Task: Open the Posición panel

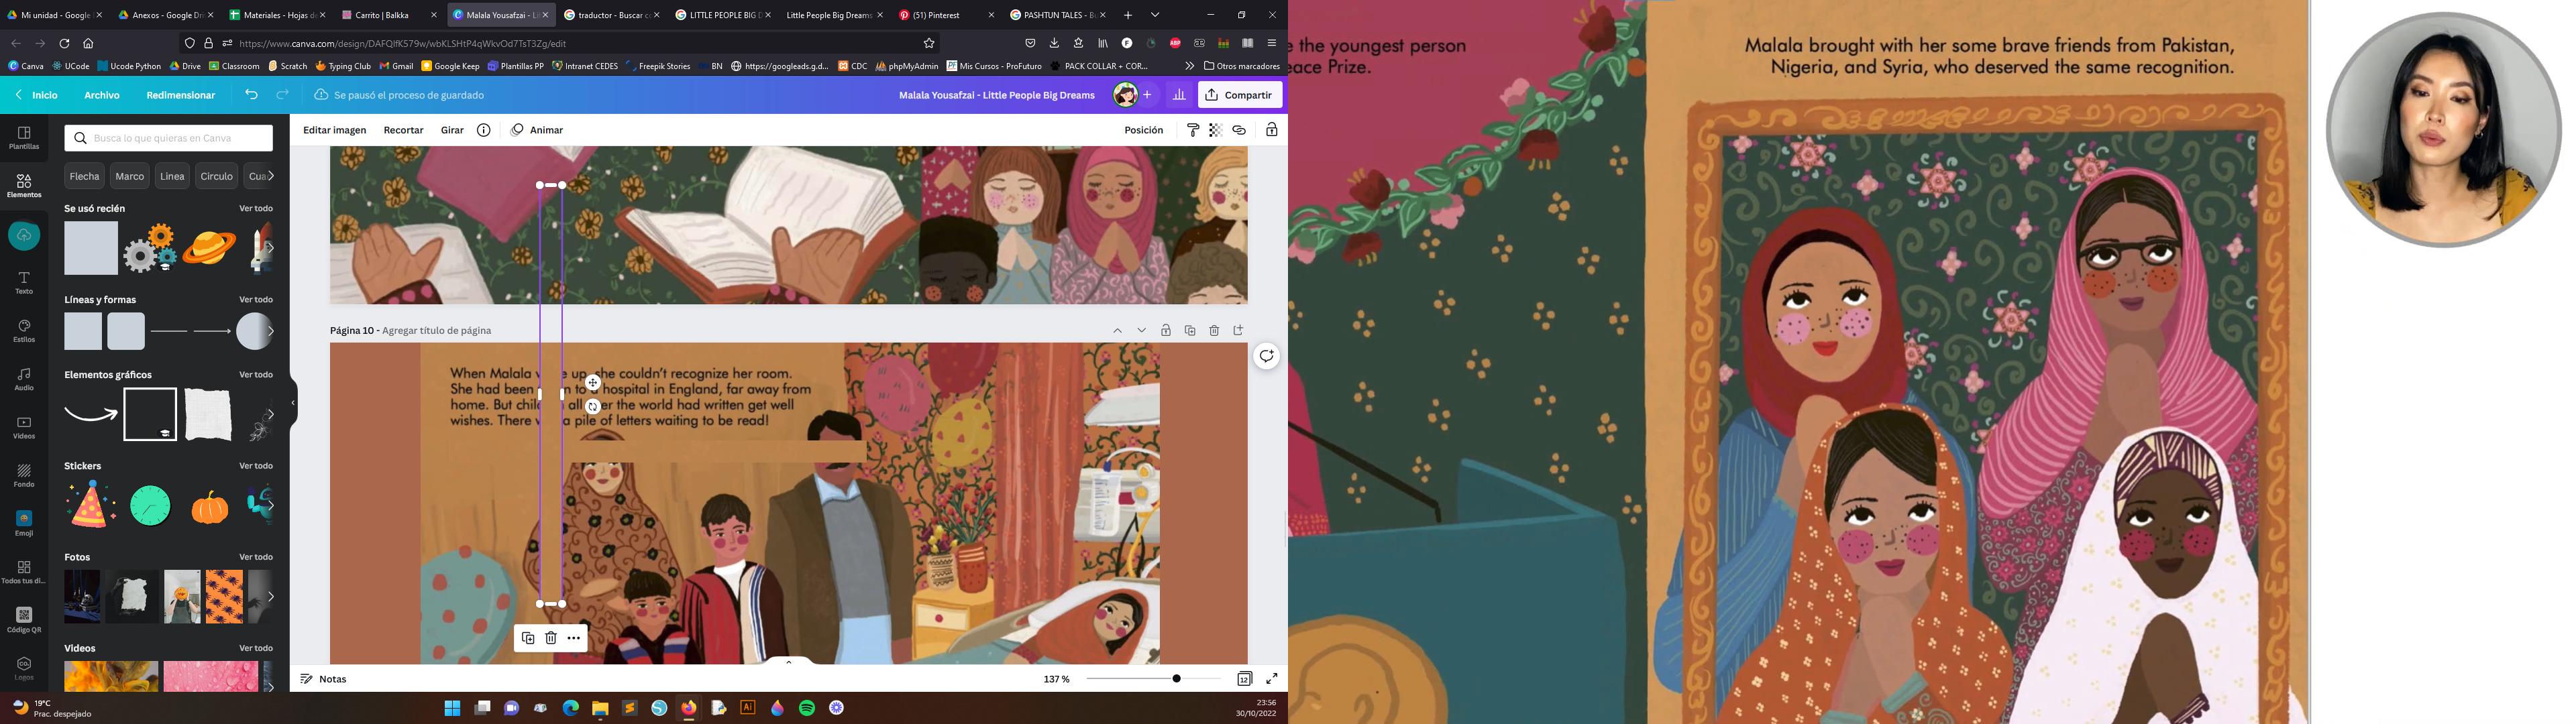Action: (x=1143, y=130)
